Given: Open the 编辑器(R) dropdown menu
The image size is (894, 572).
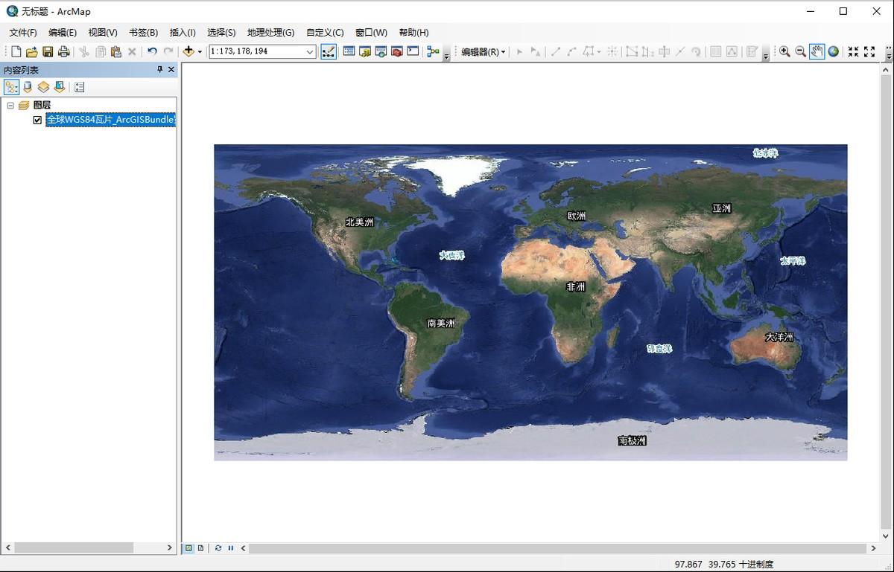Looking at the screenshot, I should 484,51.
